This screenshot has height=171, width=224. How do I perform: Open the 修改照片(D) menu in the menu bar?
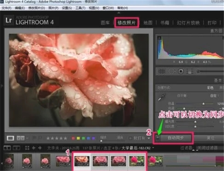(x=37, y=8)
